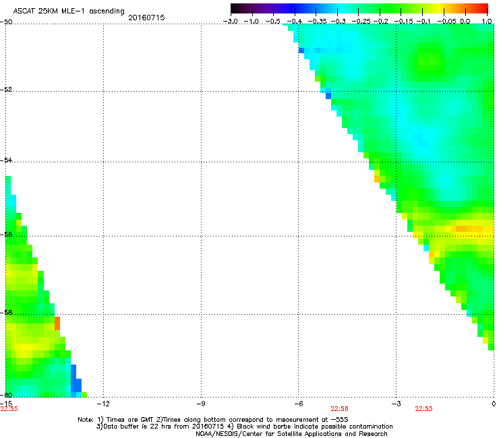Click the note line about GMT times
Image resolution: width=499 pixels, height=438 pixels.
pos(213,420)
